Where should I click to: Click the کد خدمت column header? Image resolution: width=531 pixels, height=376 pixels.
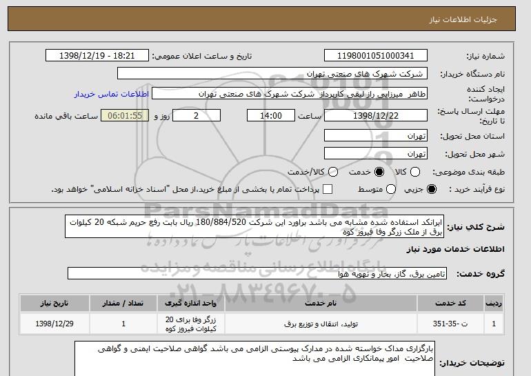450,303
